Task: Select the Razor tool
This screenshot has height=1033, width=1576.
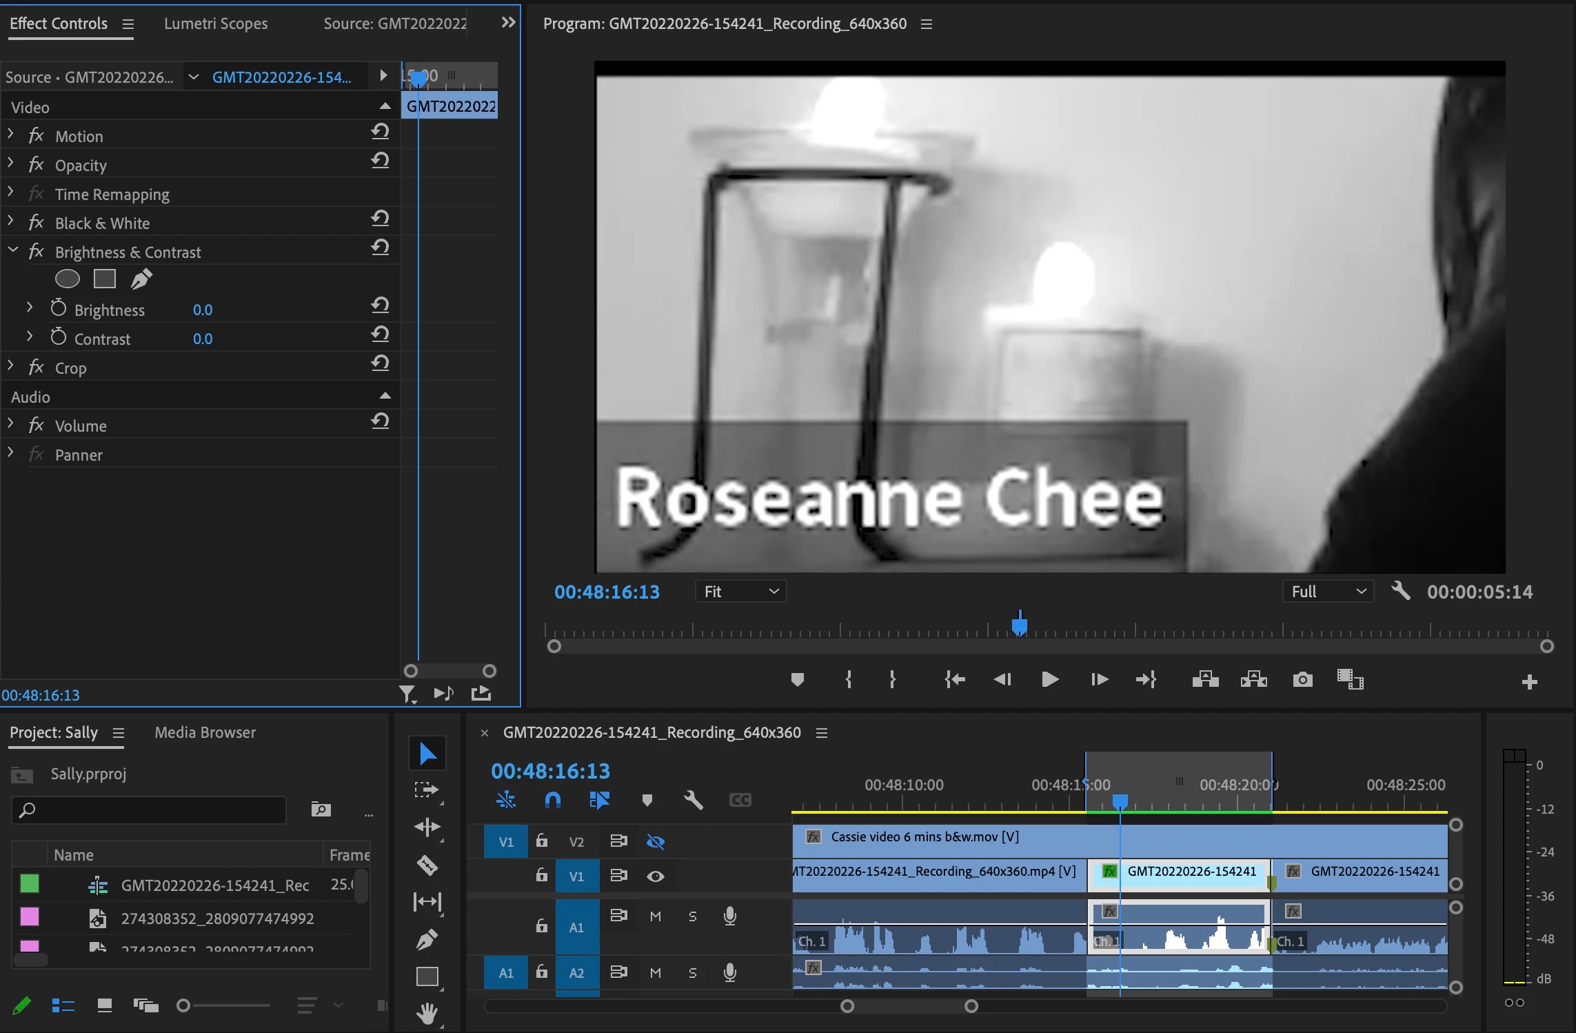Action: pyautogui.click(x=427, y=865)
